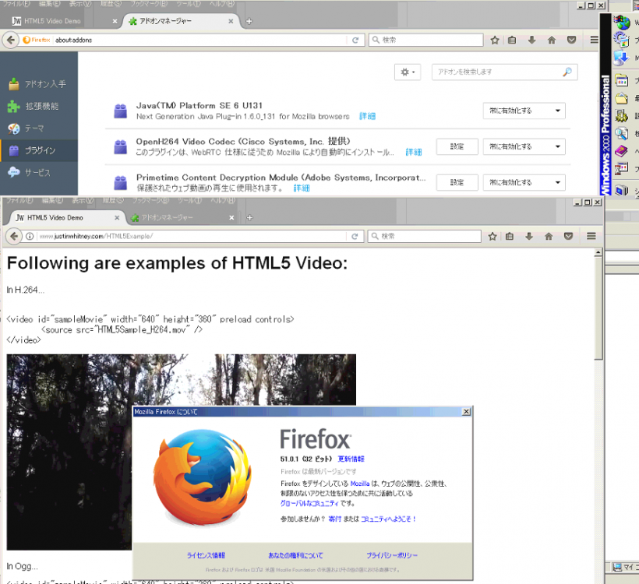This screenshot has height=584, width=639.
Task: Click 設定 button for OpenH264 Video Codec
Action: pos(457,146)
